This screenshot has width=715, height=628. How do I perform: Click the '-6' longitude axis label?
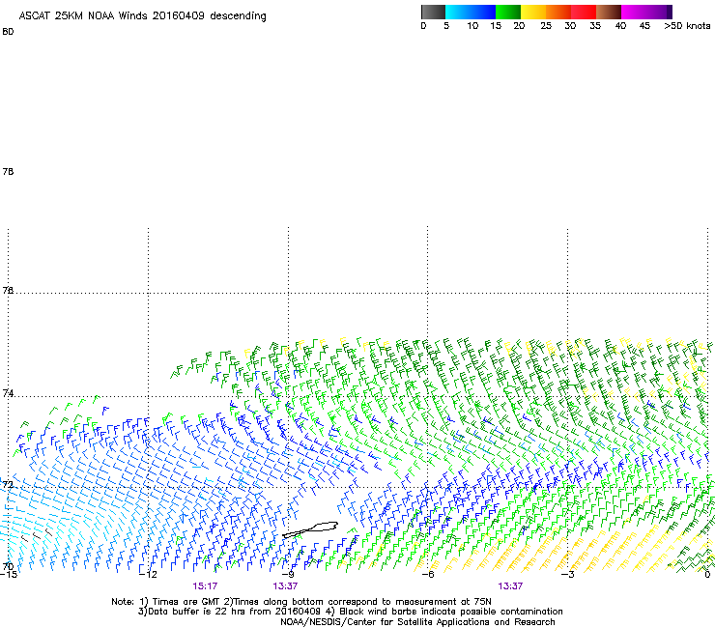pos(428,575)
